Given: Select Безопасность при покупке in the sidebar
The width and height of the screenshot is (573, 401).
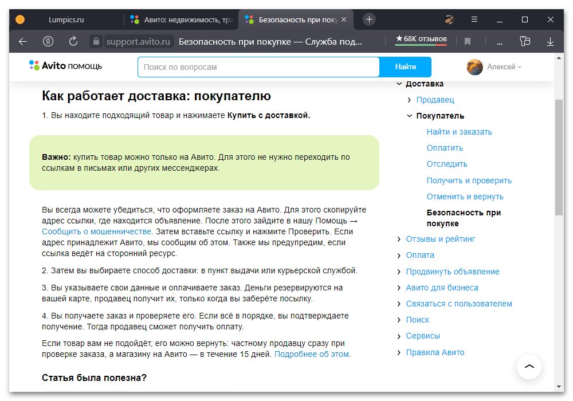Looking at the screenshot, I should tap(464, 218).
